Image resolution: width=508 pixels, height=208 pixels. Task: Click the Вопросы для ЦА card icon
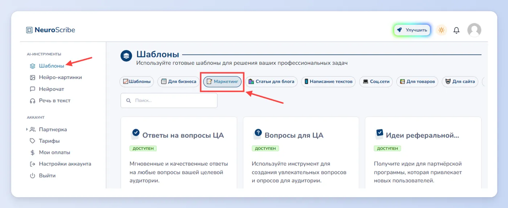(x=257, y=134)
